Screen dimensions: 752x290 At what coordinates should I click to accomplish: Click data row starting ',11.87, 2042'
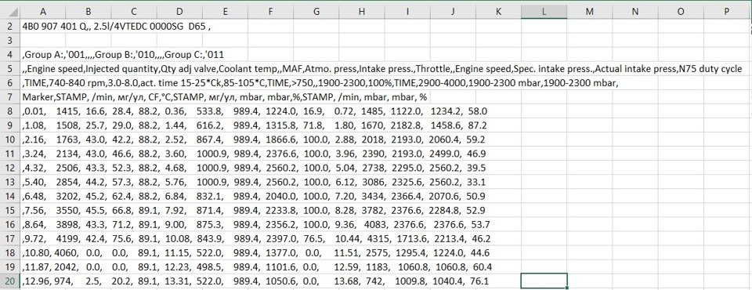coord(256,266)
